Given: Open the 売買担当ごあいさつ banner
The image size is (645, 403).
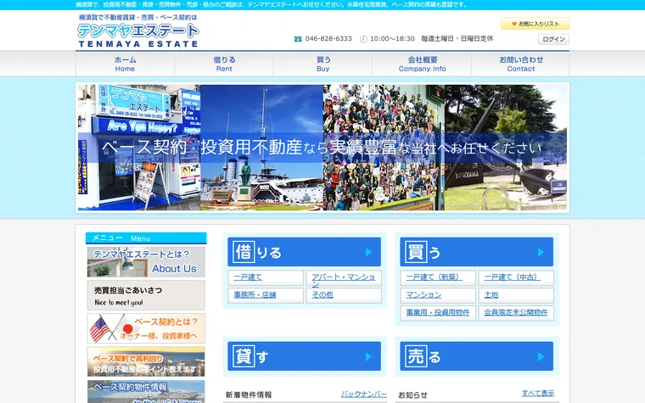Looking at the screenshot, I should (x=146, y=295).
